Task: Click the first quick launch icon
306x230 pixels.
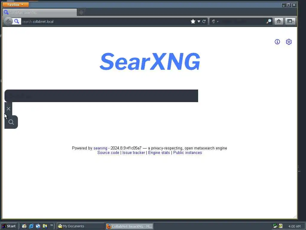Action: point(24,226)
